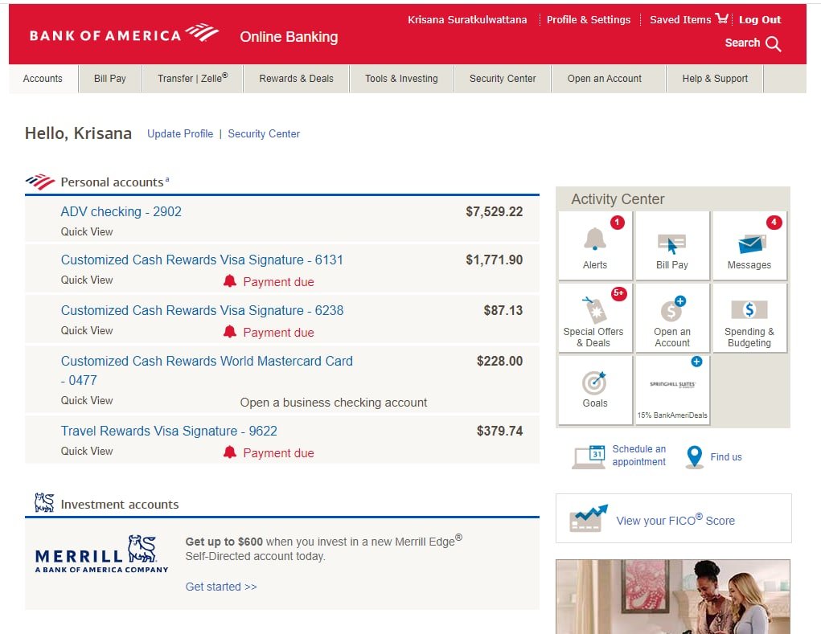Open Customized Cash Rewards Visa Signature - 6238
This screenshot has height=634, width=821.
tap(202, 311)
